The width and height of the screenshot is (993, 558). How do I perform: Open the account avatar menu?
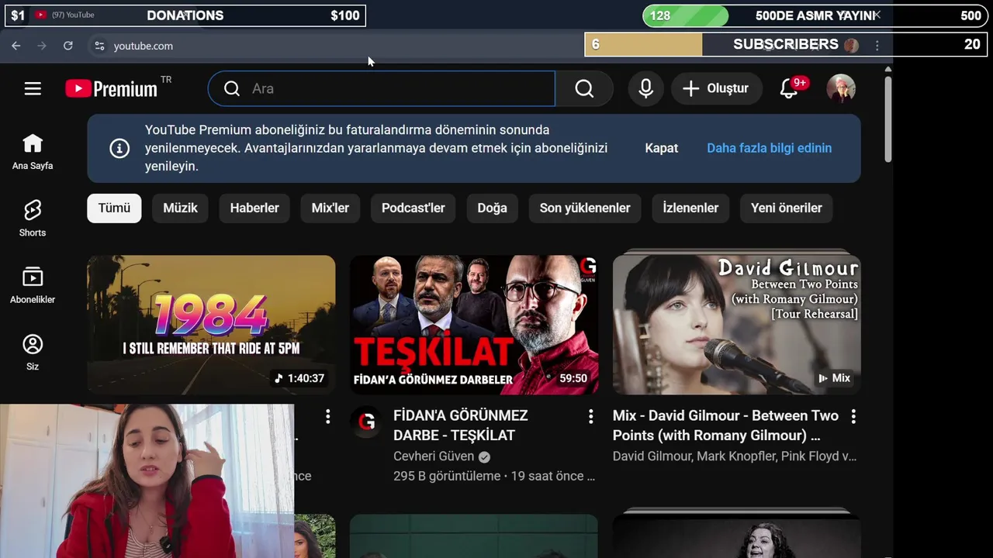tap(841, 88)
